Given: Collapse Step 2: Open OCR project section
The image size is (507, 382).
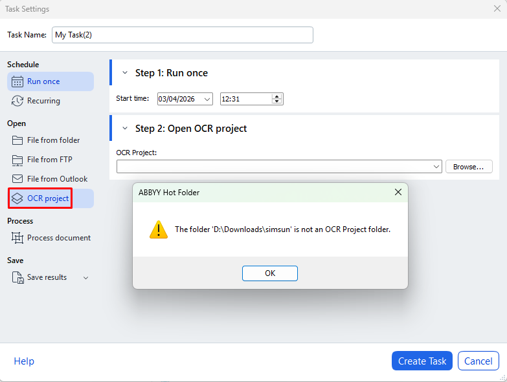Looking at the screenshot, I should pyautogui.click(x=125, y=129).
